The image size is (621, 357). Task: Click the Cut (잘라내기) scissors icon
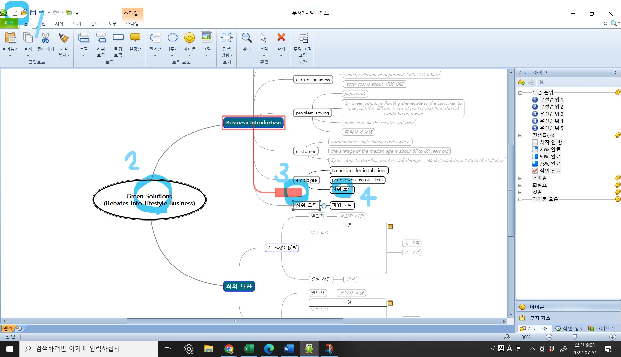45,38
